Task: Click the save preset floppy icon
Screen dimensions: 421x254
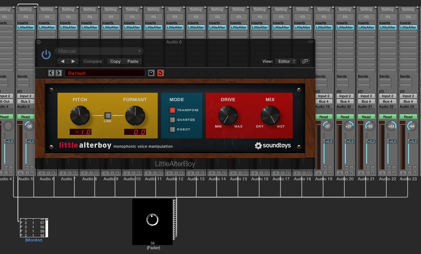Action: click(x=151, y=73)
